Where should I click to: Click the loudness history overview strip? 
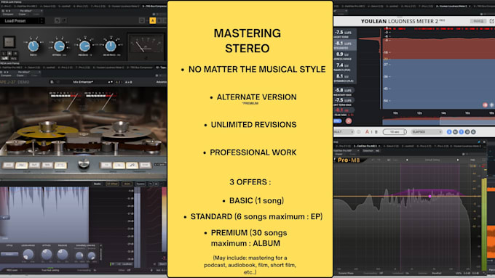tap(438, 121)
